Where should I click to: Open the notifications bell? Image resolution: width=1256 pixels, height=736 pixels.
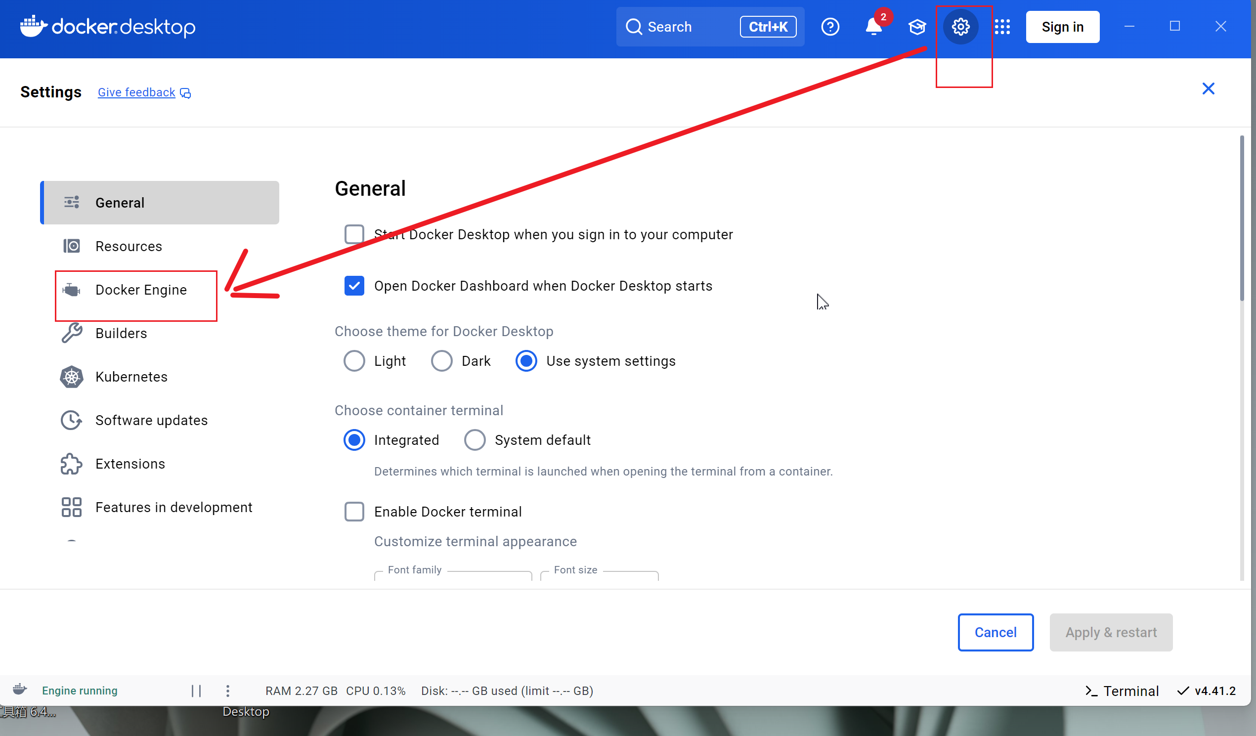873,26
